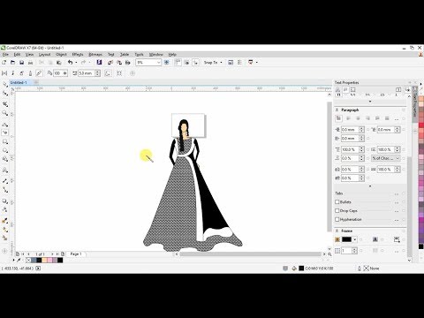Image resolution: width=424 pixels, height=318 pixels.
Task: Toggle No horizontal alignment button in Paragraph
Action: coord(339,118)
